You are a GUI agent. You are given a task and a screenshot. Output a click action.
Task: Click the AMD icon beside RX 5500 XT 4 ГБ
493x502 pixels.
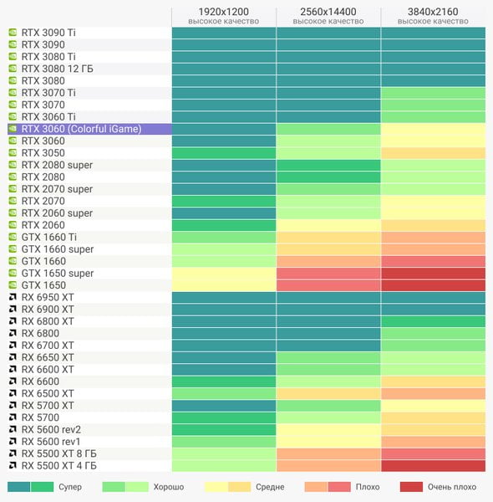click(13, 465)
